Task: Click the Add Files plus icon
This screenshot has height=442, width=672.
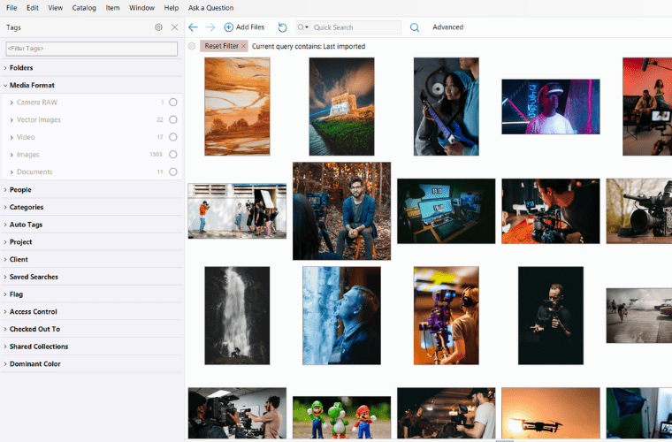Action: pos(229,27)
